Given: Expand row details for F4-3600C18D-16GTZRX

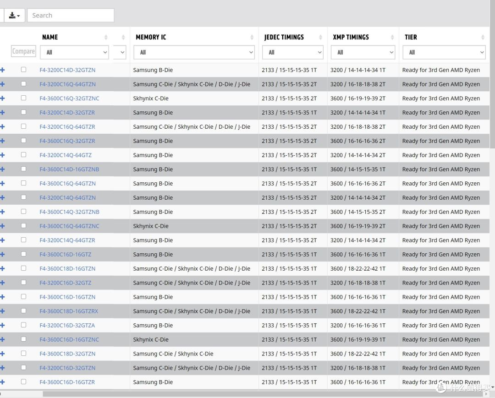Looking at the screenshot, I should tap(2, 311).
